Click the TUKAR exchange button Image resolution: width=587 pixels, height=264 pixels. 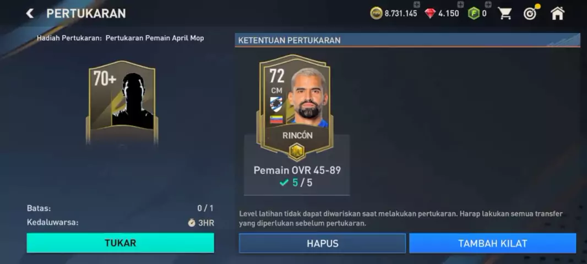tap(120, 243)
